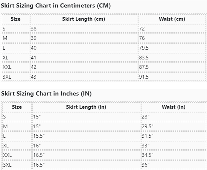This screenshot has width=207, height=170.
Task: Select the Skirt Length (cm) column header
Action: click(84, 19)
